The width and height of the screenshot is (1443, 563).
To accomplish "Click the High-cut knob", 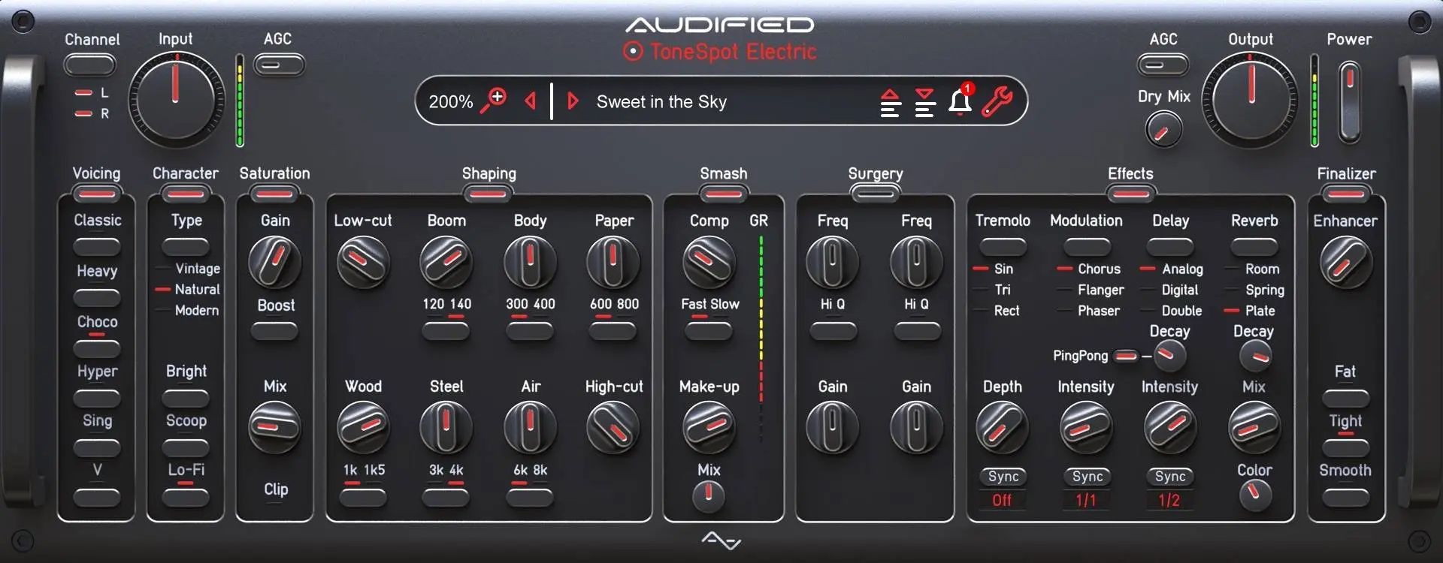I will point(613,428).
